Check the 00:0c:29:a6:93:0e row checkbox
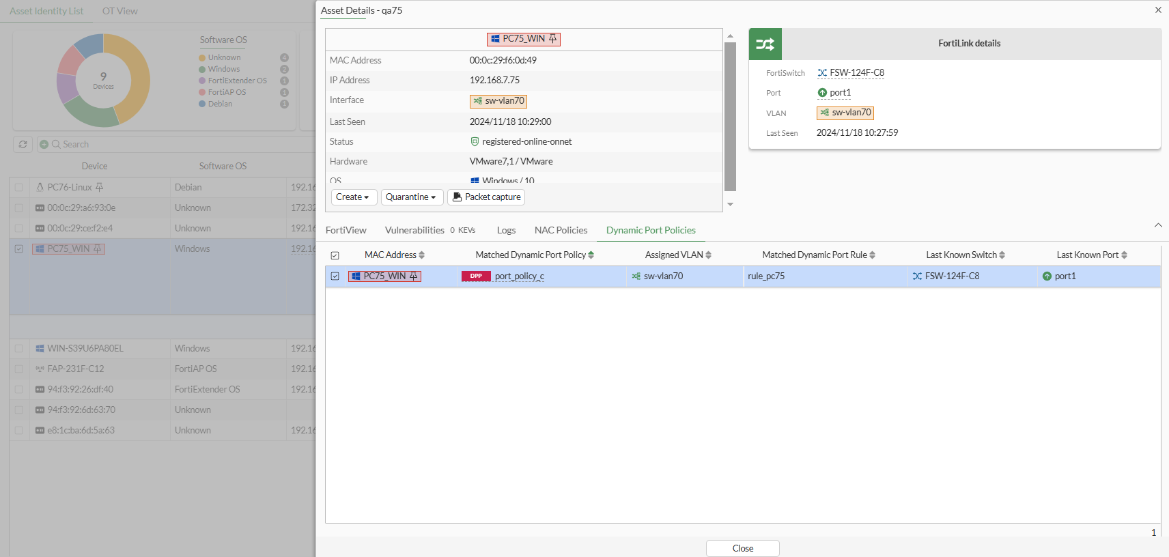Viewport: 1169px width, 557px height. (18, 208)
